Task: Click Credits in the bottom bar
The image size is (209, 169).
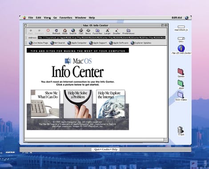Action: click(x=106, y=149)
